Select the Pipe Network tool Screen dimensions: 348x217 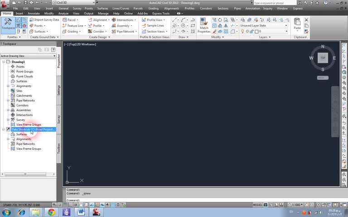[124, 32]
